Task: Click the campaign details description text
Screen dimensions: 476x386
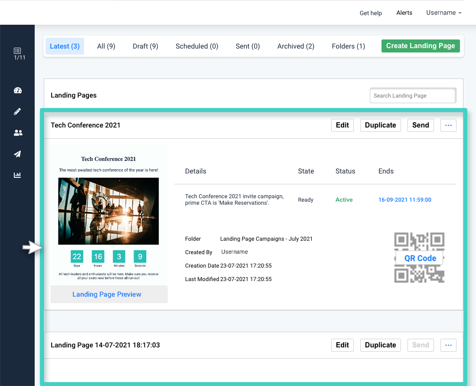Action: 235,200
